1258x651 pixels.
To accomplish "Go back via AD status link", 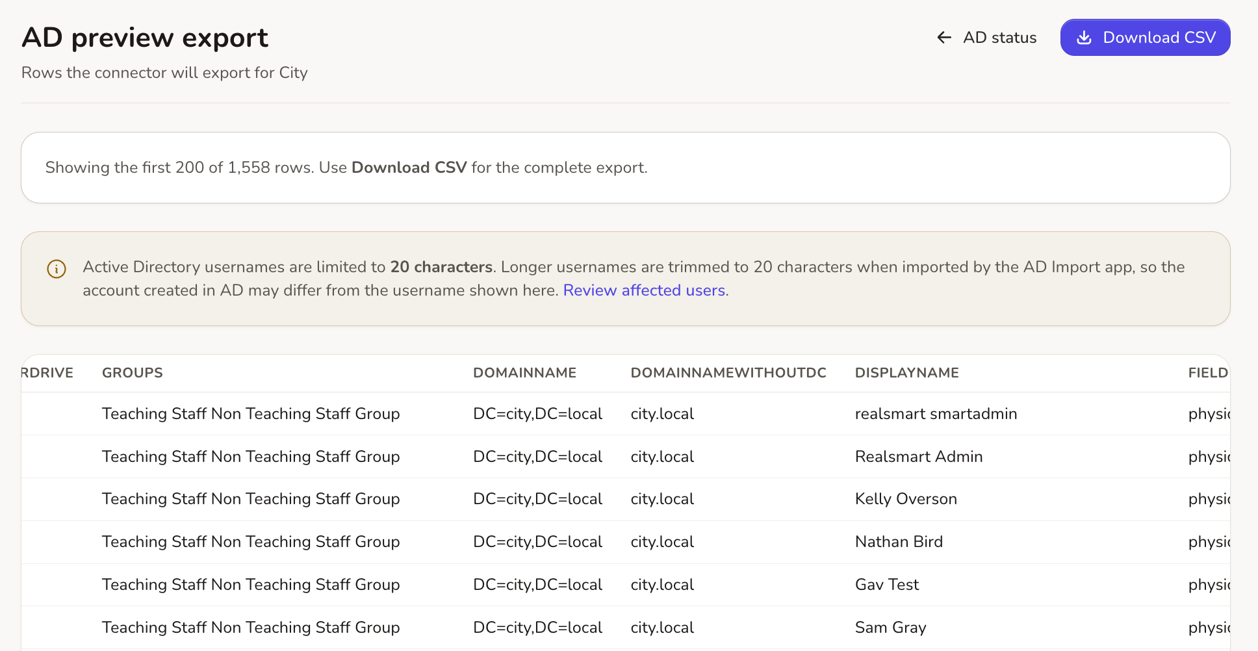I will 986,38.
